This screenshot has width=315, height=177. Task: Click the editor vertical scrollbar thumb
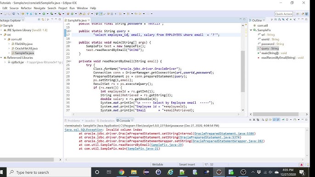tap(242, 71)
